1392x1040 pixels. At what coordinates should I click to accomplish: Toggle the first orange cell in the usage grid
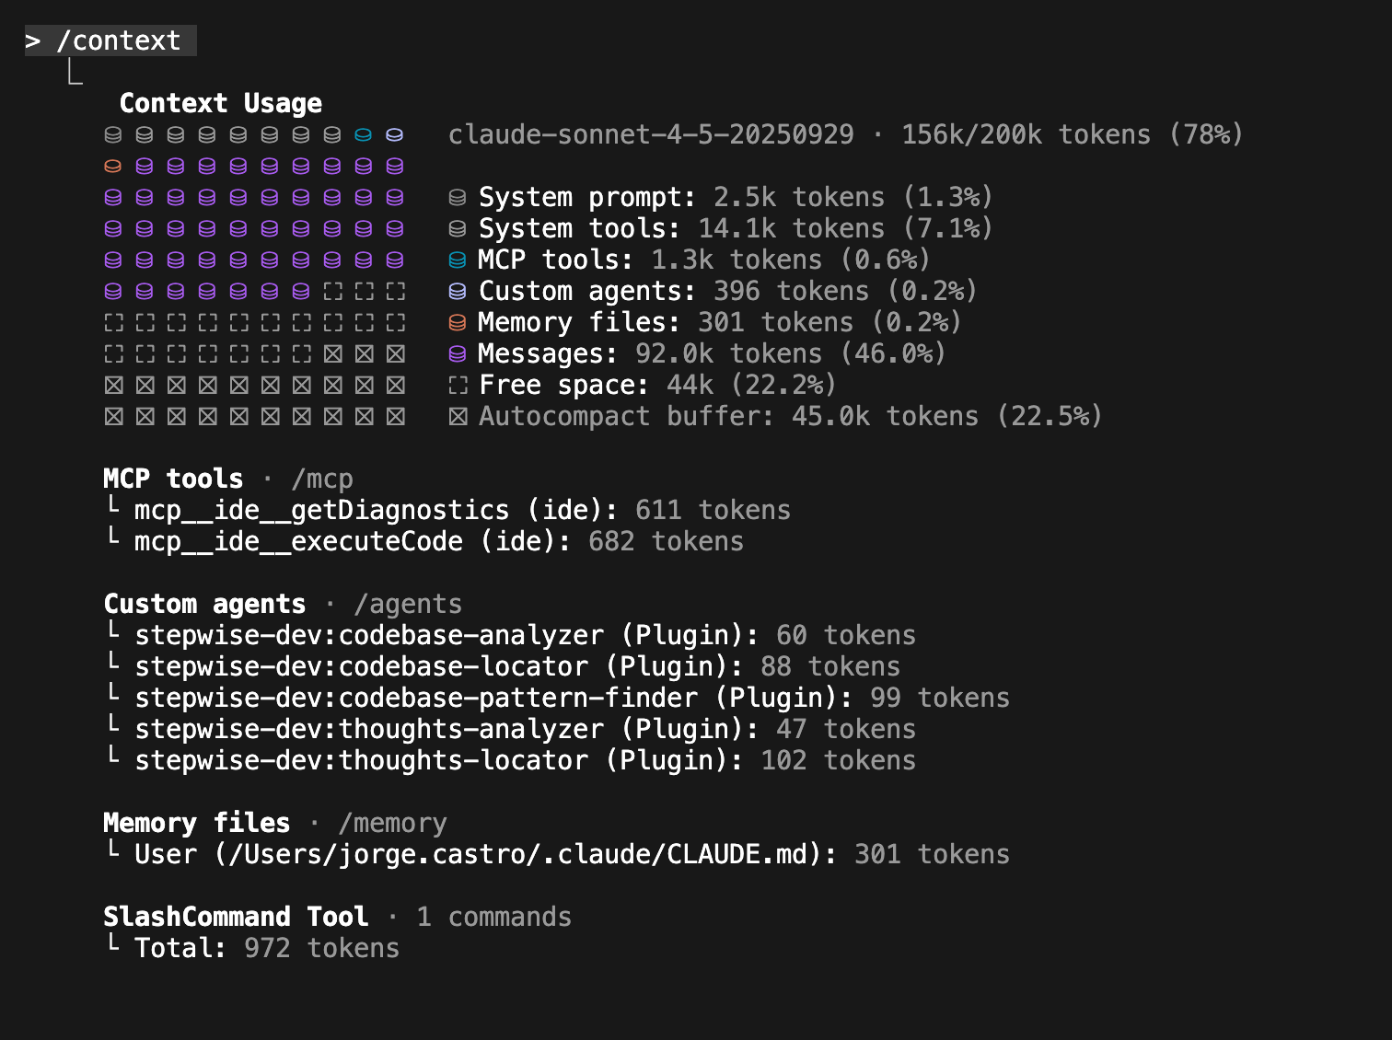click(x=113, y=166)
